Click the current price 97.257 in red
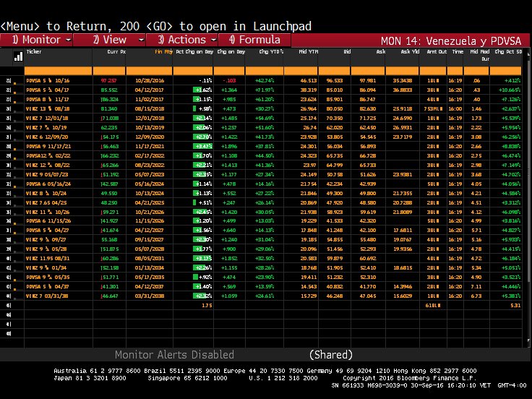The width and height of the screenshot is (532, 399). click(x=108, y=81)
